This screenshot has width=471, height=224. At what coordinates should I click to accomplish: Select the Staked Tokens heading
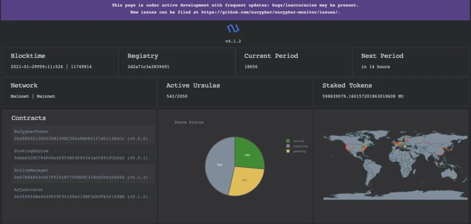pos(347,86)
